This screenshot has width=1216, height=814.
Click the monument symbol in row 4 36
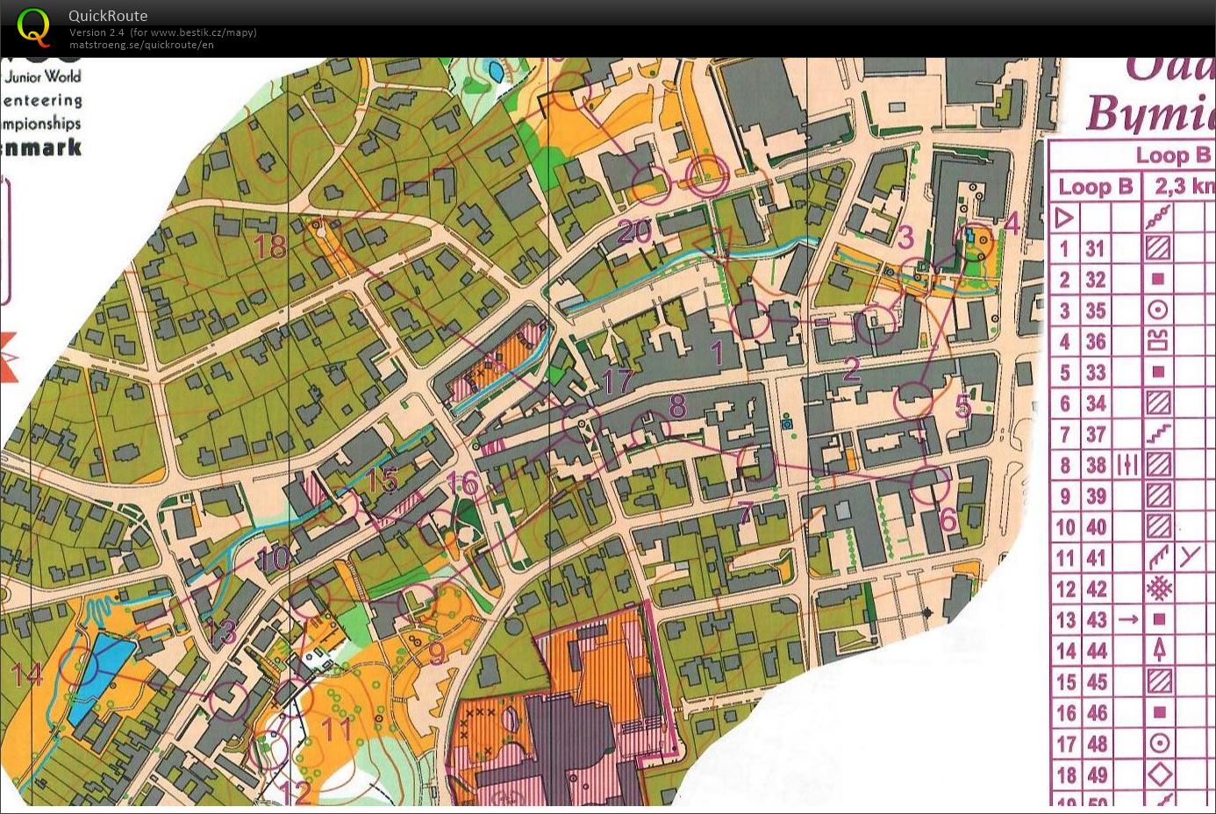(1158, 340)
